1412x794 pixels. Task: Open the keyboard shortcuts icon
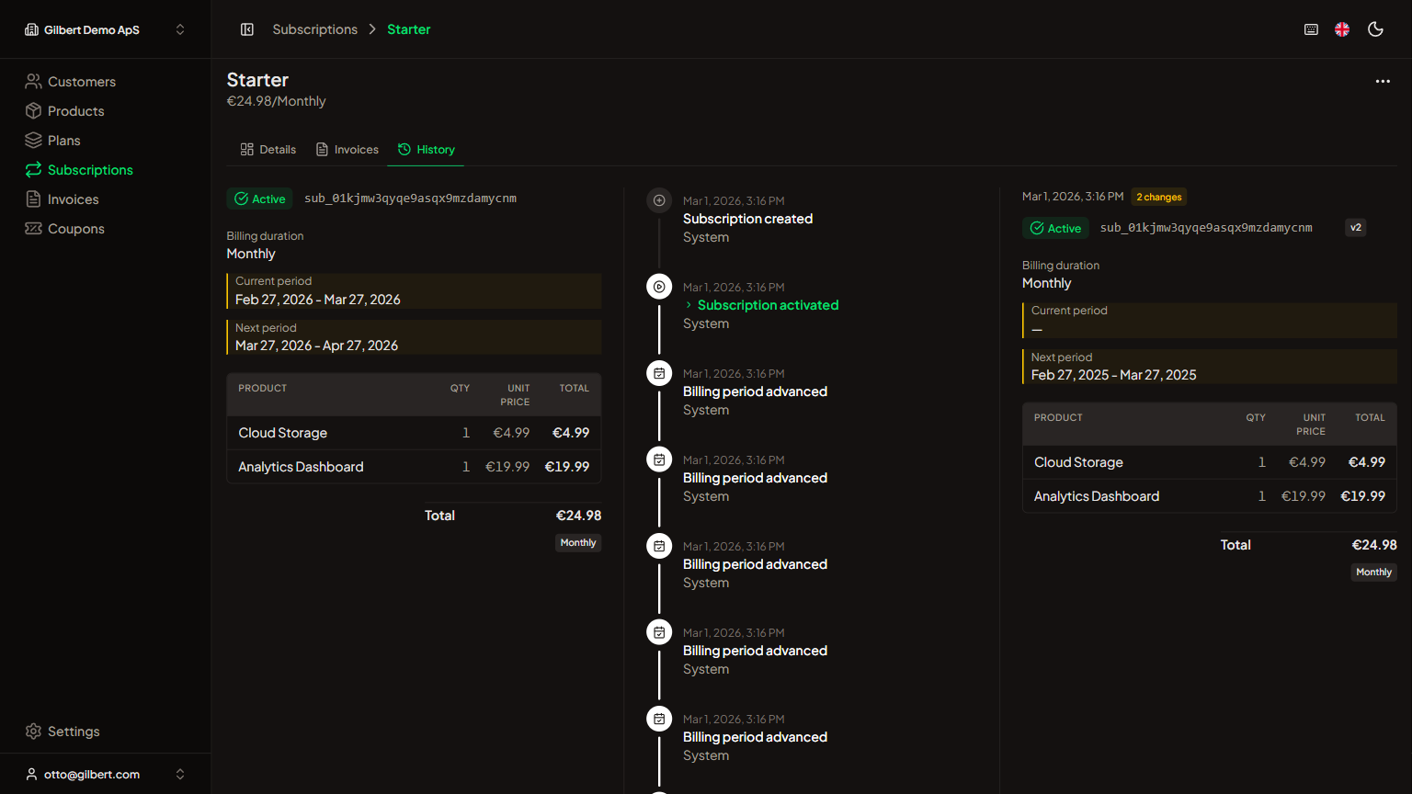1311,29
